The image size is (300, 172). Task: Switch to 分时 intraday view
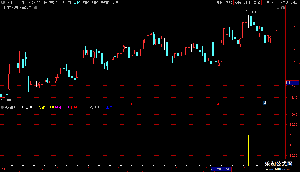(11, 2)
